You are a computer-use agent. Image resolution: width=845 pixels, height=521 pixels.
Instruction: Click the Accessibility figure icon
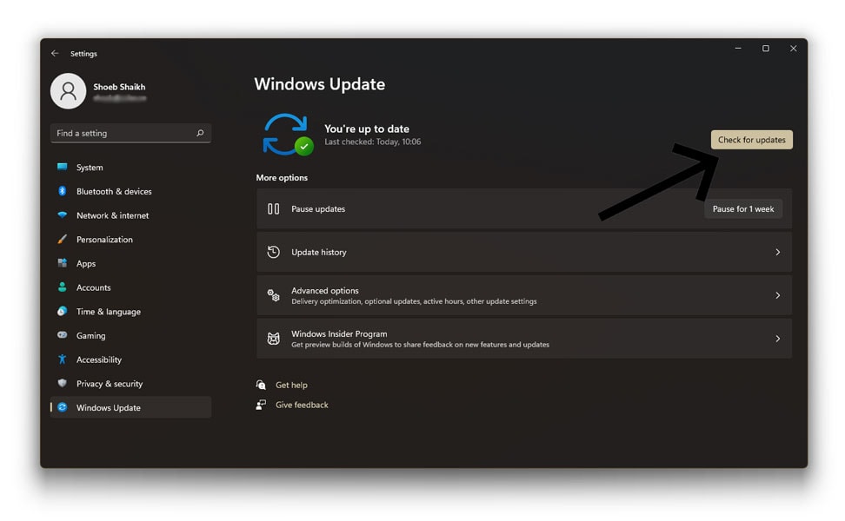63,359
